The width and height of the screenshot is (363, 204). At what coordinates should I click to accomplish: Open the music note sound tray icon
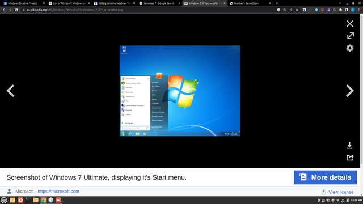pos(343,200)
